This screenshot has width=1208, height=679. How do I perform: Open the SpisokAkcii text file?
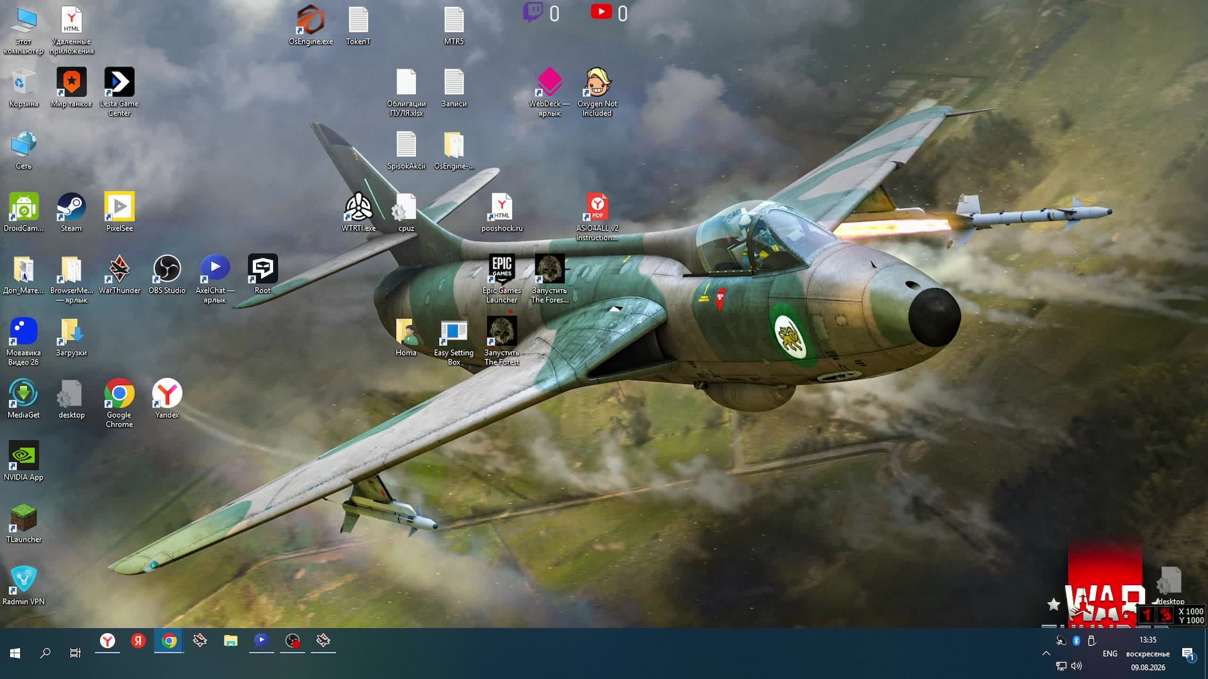point(406,150)
